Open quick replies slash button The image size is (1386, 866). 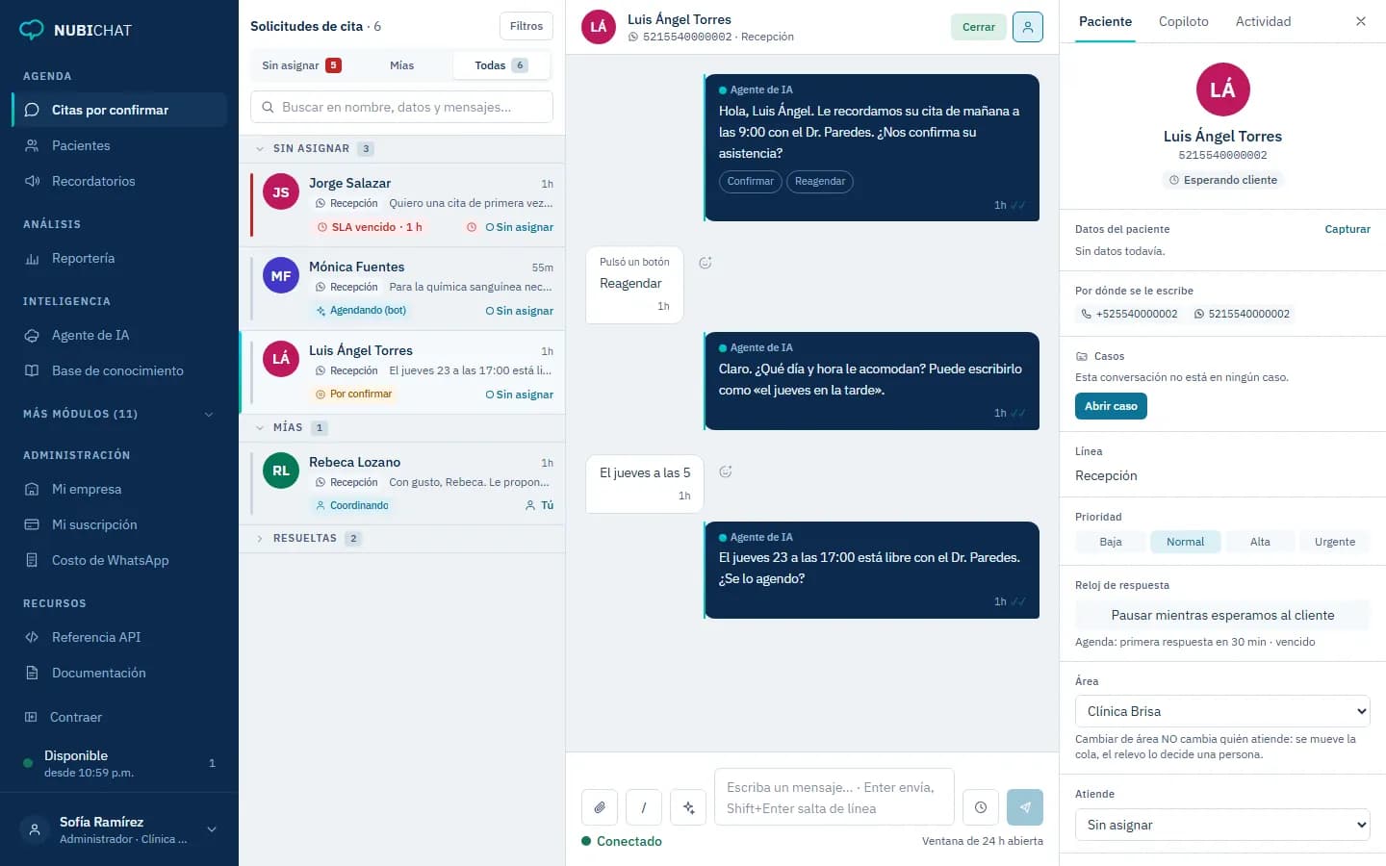[x=644, y=807]
